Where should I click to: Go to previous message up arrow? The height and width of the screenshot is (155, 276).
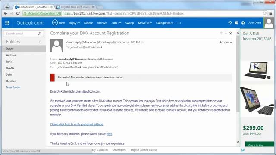221,33
